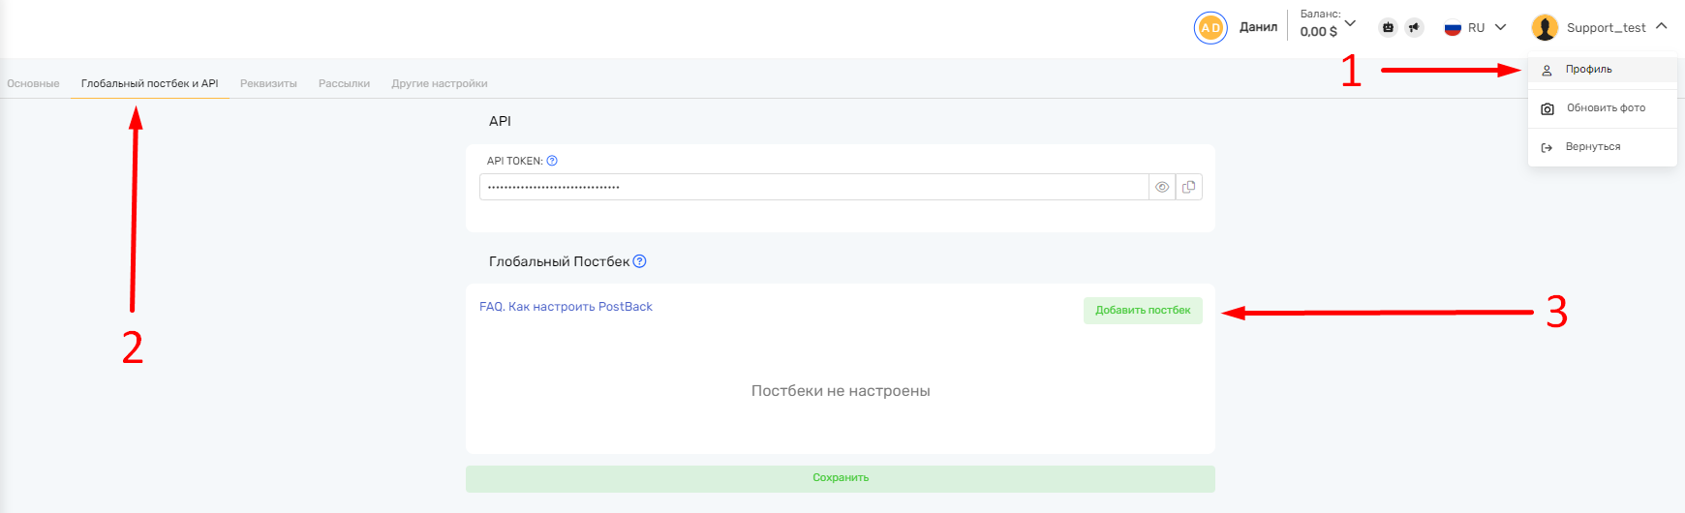
Task: Open the RU language dropdown chevron
Action: [x=1500, y=27]
